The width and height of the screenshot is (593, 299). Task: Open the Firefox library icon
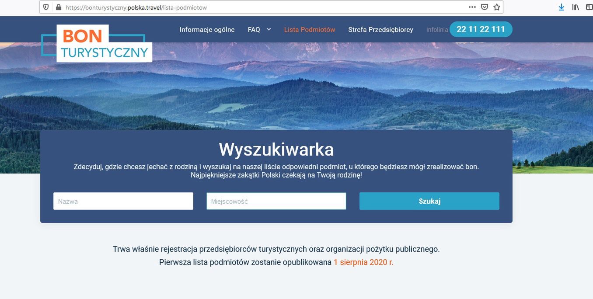coord(576,7)
